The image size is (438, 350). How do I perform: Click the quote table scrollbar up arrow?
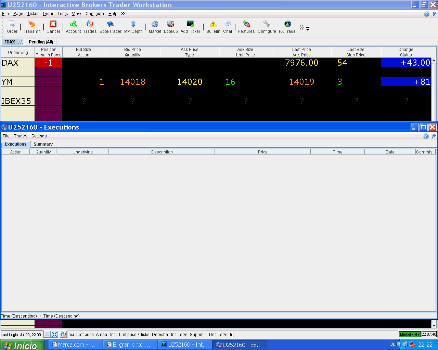tap(434, 60)
